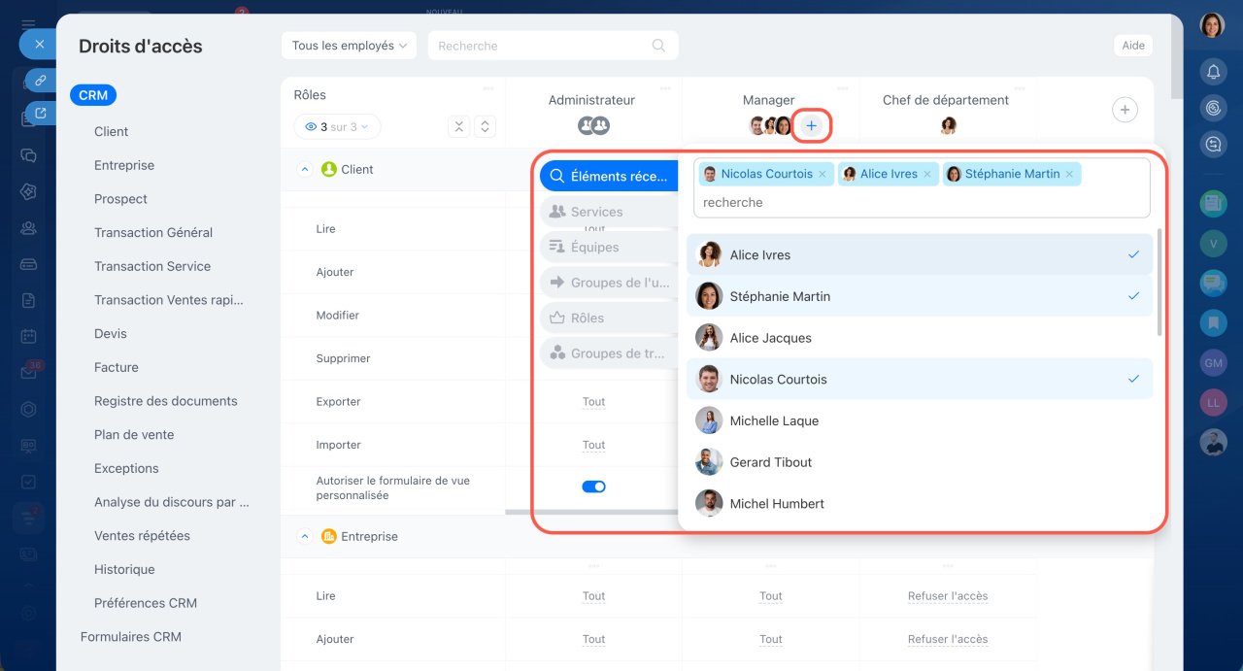Change Entreprise Ajouter Refuser l'accès for Chef
The image size is (1243, 671).
click(948, 639)
